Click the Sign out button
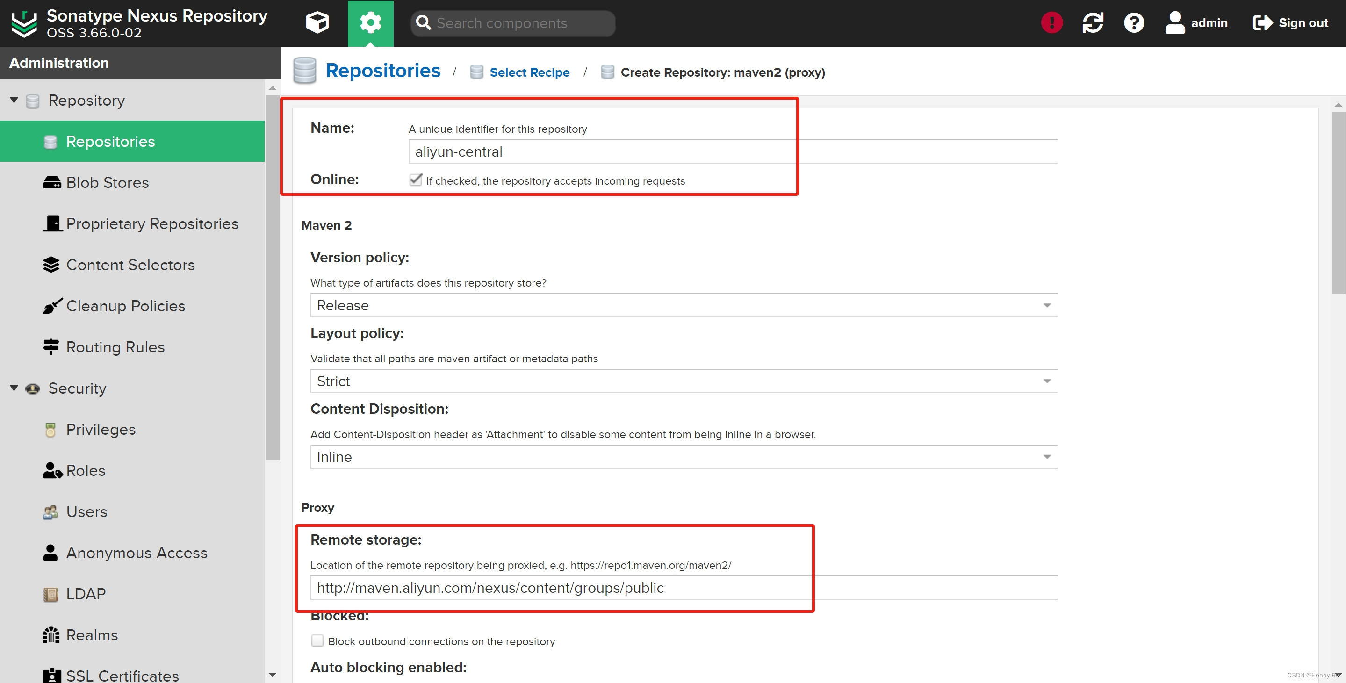This screenshot has height=683, width=1346. 1290,23
